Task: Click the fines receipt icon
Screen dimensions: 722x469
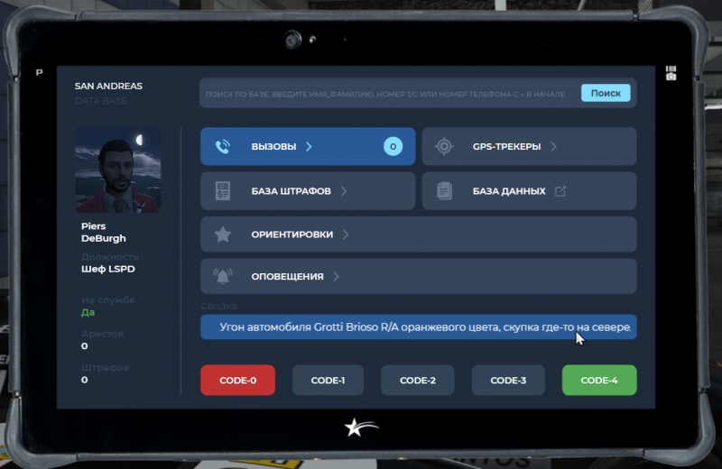Action: (x=223, y=191)
